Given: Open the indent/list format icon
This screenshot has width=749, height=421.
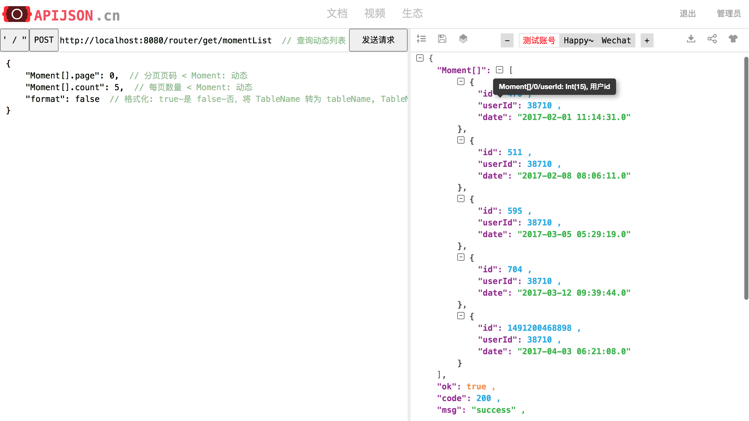Looking at the screenshot, I should click(421, 39).
